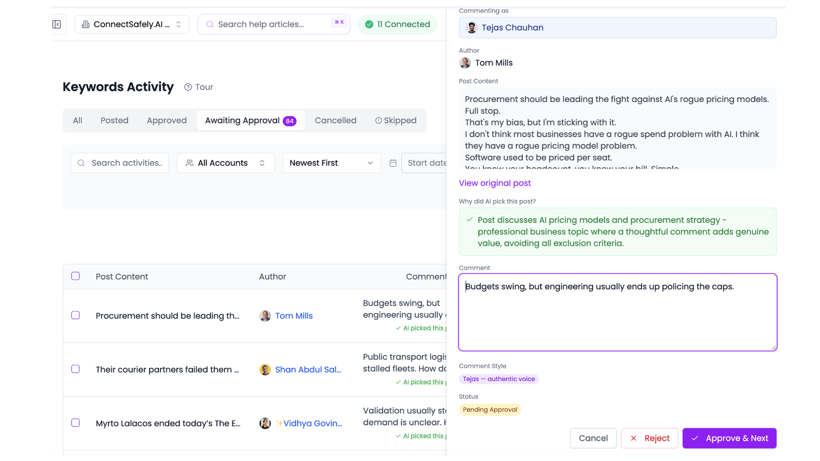
Task: Toggle the sidebar collapse icon
Action: [57, 24]
